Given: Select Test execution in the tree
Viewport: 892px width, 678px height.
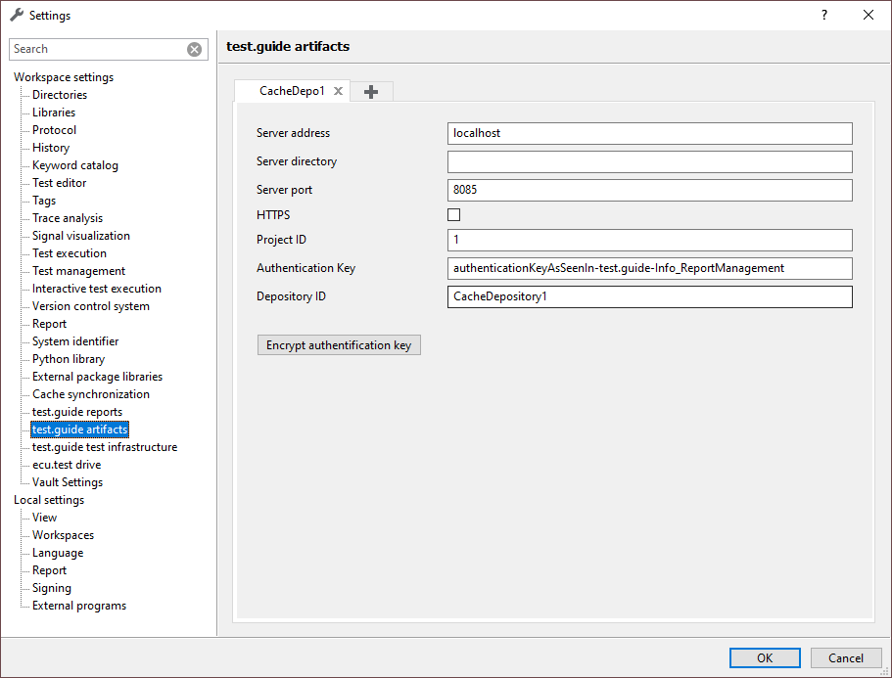Looking at the screenshot, I should [x=70, y=253].
